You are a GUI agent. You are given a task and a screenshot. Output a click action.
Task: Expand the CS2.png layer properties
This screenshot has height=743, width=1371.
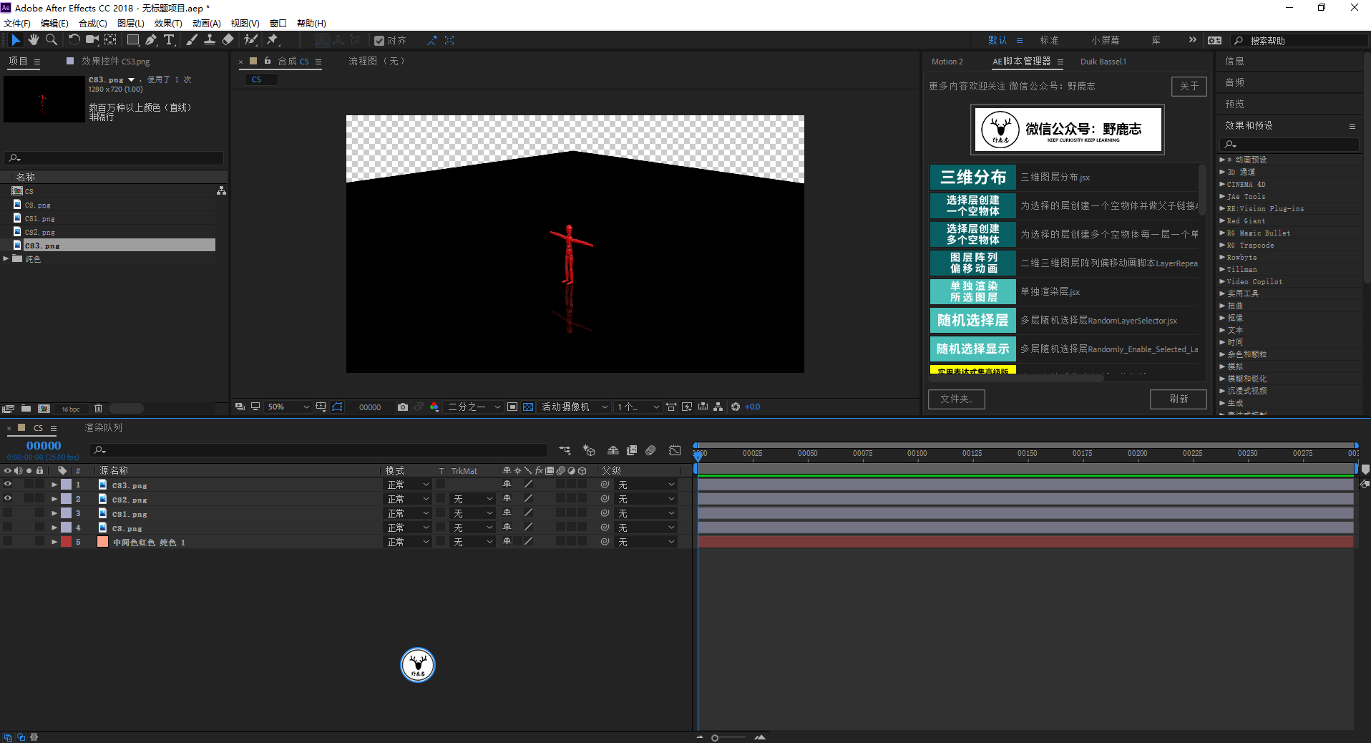pos(54,499)
